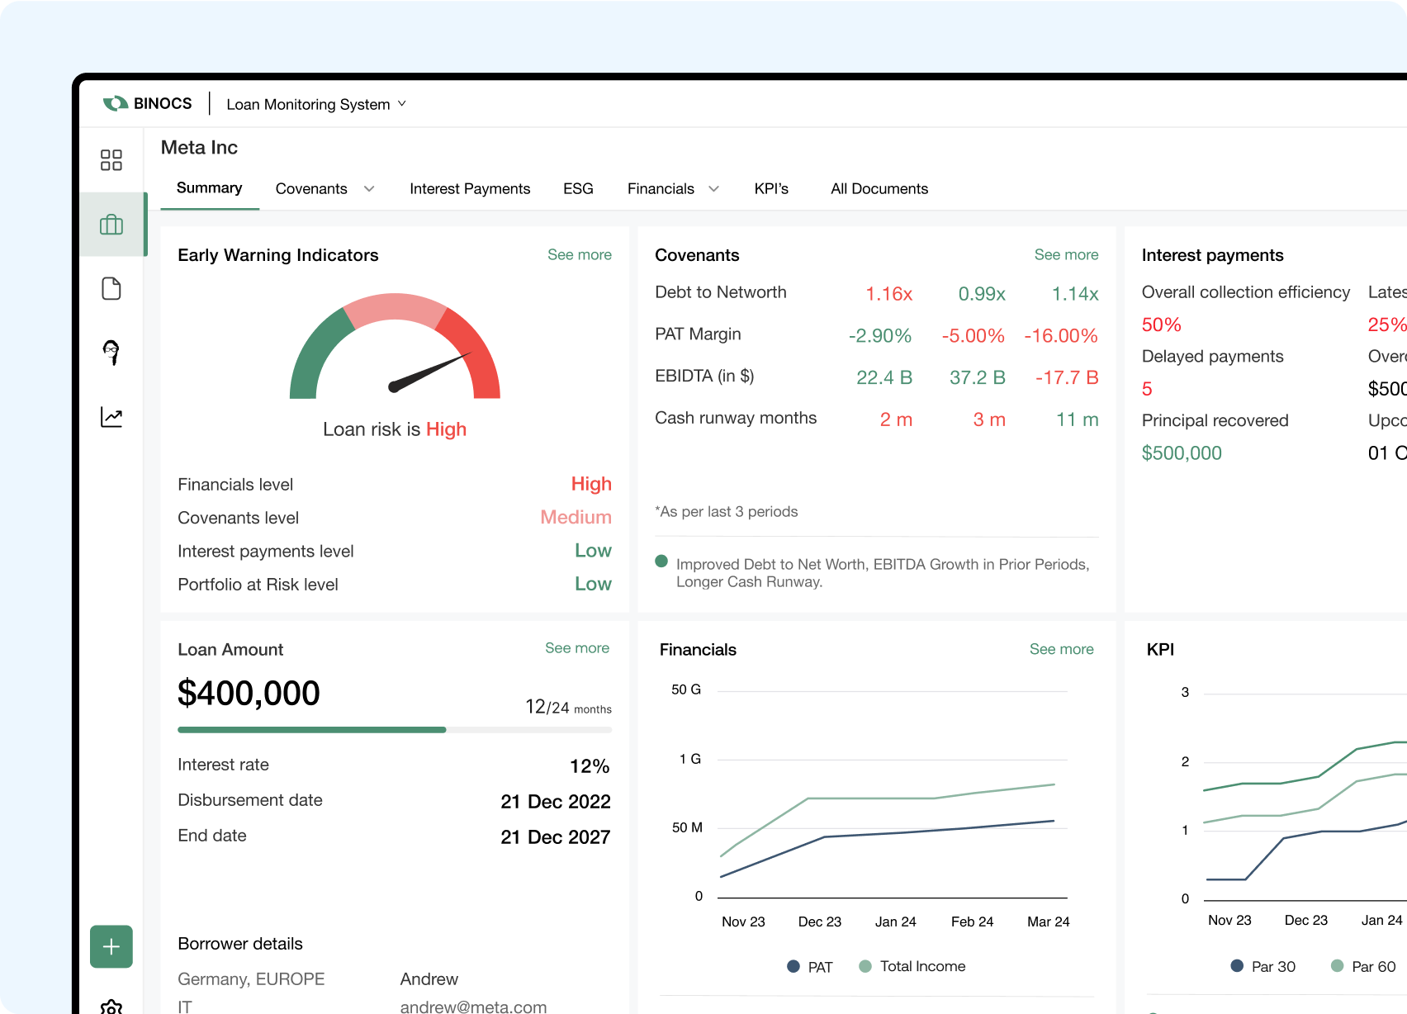The image size is (1407, 1014).
Task: Switch to the Covenants tab
Action: click(x=311, y=189)
